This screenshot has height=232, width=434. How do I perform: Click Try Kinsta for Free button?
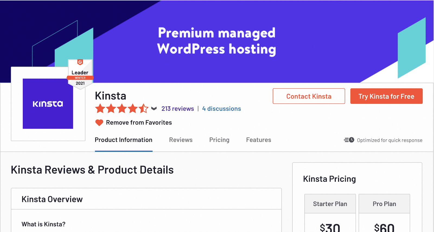[387, 96]
